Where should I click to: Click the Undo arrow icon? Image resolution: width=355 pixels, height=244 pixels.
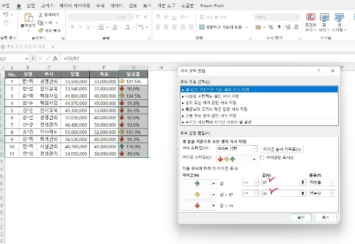click(x=6, y=15)
